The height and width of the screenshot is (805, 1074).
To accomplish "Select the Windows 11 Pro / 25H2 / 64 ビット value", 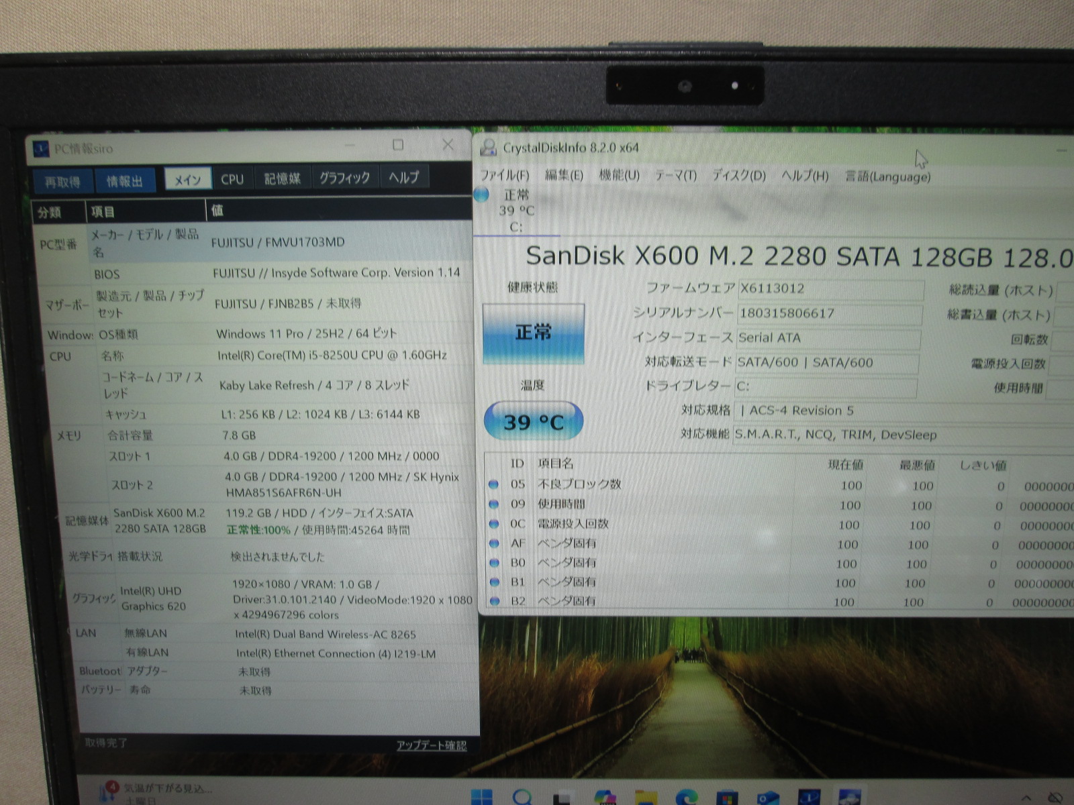I will (307, 333).
